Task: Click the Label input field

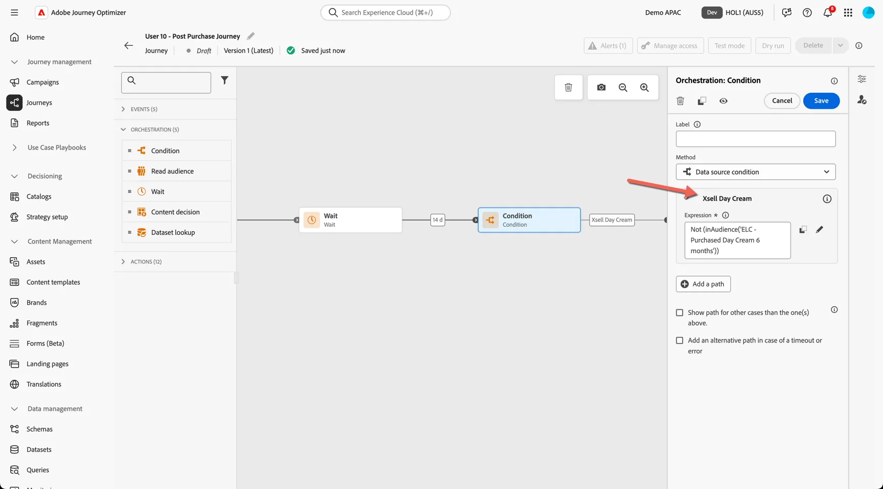Action: (755, 139)
